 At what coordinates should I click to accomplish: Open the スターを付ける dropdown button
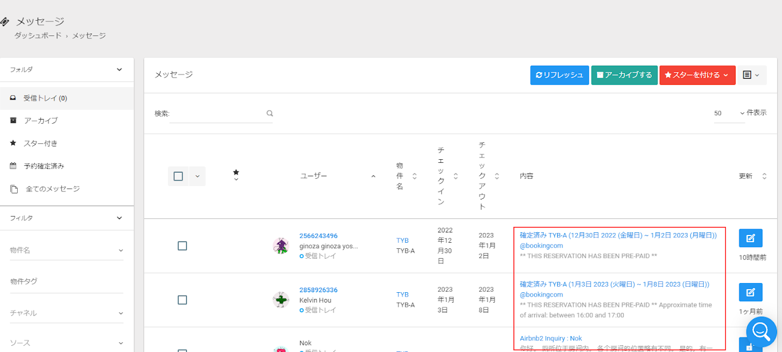(x=696, y=75)
